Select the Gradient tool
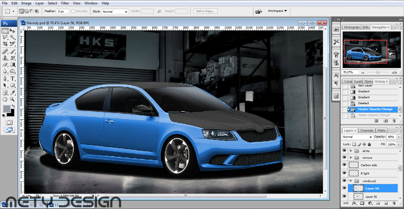The image size is (404, 209). (12, 65)
